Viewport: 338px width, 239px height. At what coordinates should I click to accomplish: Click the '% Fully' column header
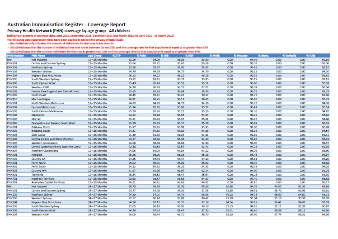point(310,56)
